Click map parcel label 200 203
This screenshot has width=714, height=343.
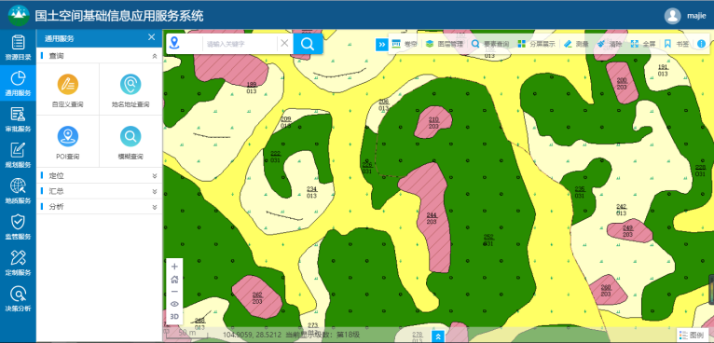[622, 83]
